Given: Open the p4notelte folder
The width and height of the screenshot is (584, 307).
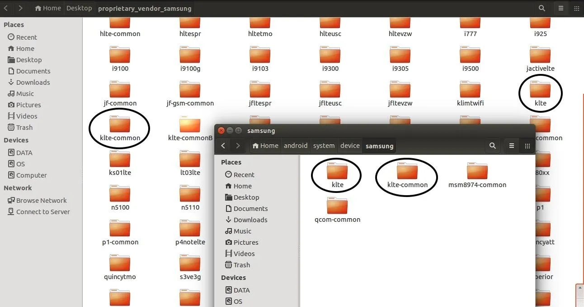Looking at the screenshot, I should click(190, 233).
